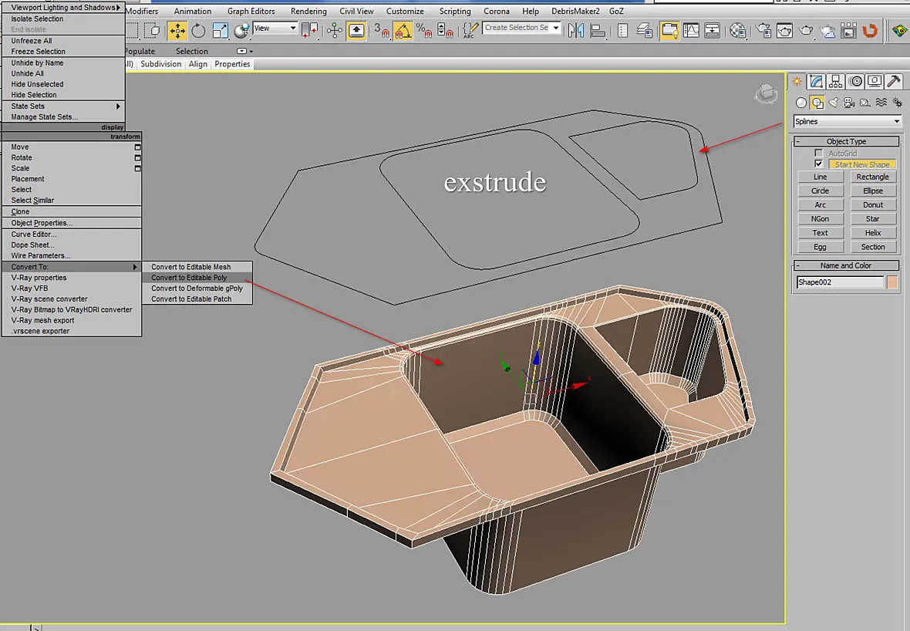Open the Rendering menu
This screenshot has height=631, width=910.
(x=308, y=11)
